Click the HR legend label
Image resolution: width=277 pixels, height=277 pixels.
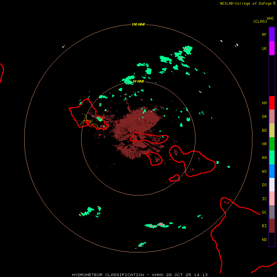264,144
